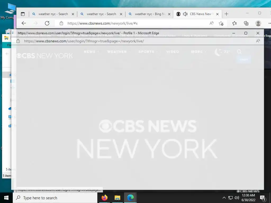
Task: Click the Login button on CBS page
Action: tap(244, 59)
